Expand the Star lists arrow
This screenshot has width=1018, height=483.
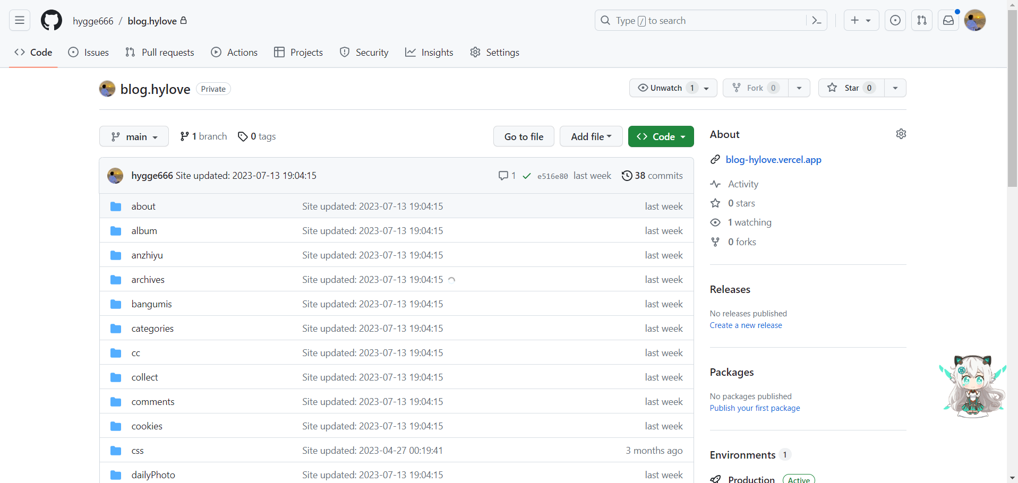(895, 88)
